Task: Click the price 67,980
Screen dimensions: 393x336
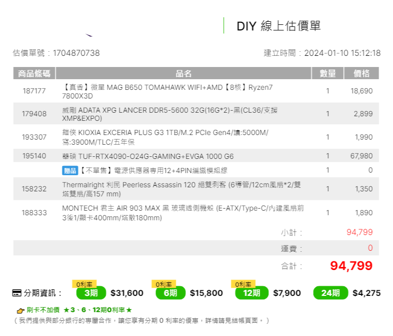Action: coord(361,156)
